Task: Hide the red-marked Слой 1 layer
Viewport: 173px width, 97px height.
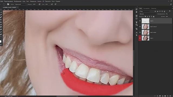Action: coord(140,38)
